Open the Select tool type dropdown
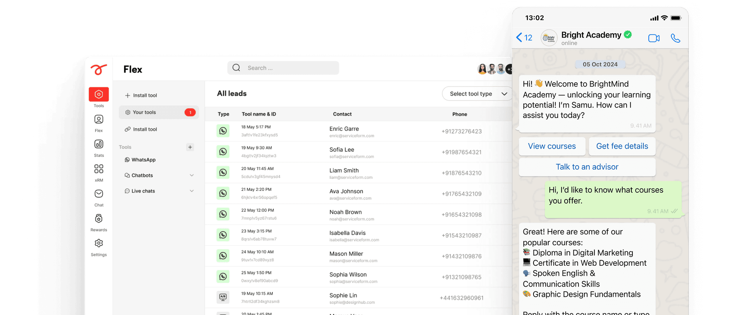 pyautogui.click(x=478, y=94)
